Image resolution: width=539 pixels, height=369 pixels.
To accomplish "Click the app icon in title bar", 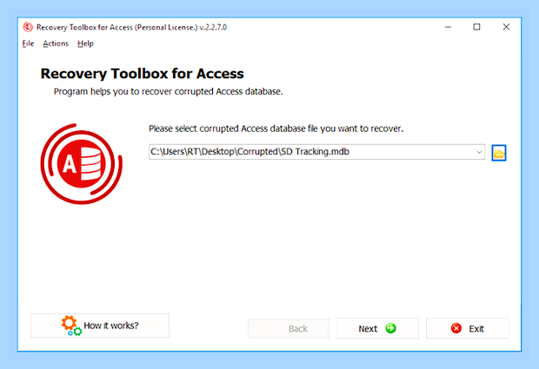I will coord(28,27).
